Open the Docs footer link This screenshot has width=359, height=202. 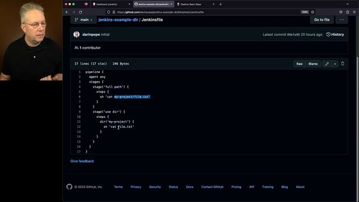[190, 187]
